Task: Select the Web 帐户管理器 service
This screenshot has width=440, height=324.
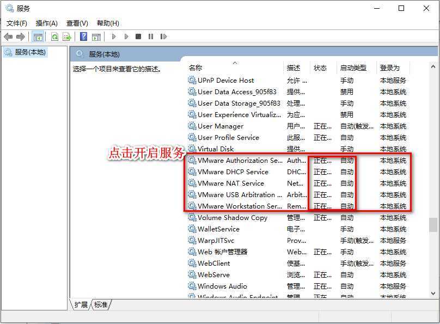Action: pyautogui.click(x=222, y=252)
